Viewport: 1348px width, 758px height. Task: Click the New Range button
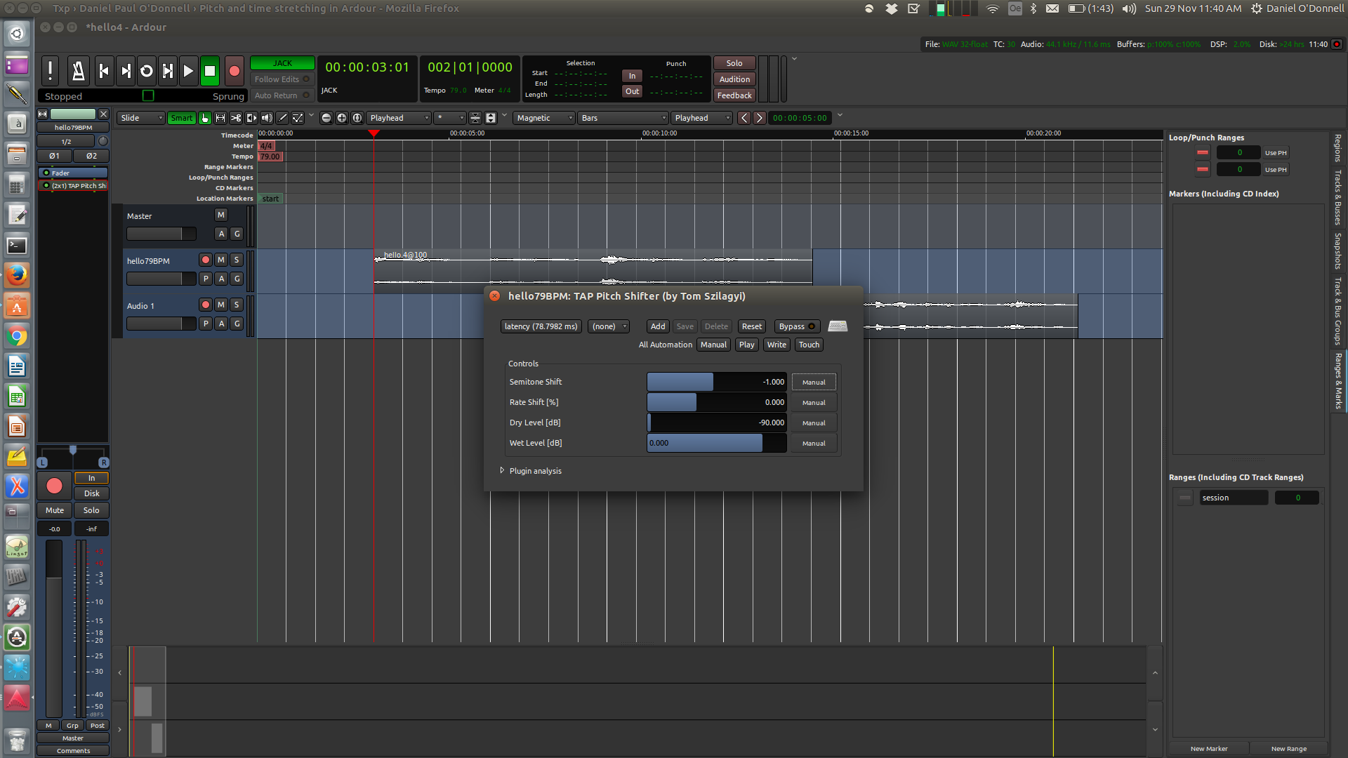coord(1289,749)
